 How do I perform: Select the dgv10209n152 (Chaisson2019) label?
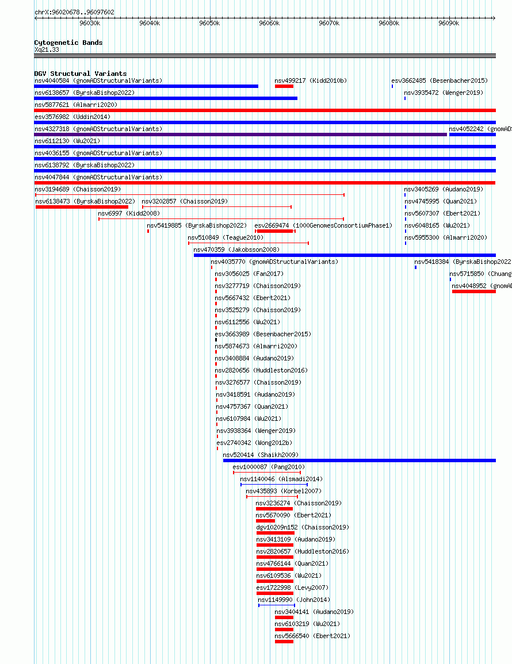point(303,527)
